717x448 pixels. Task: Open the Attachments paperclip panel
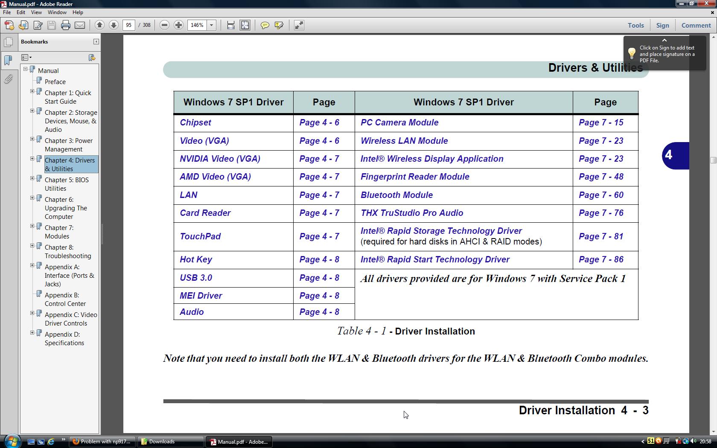coord(8,79)
